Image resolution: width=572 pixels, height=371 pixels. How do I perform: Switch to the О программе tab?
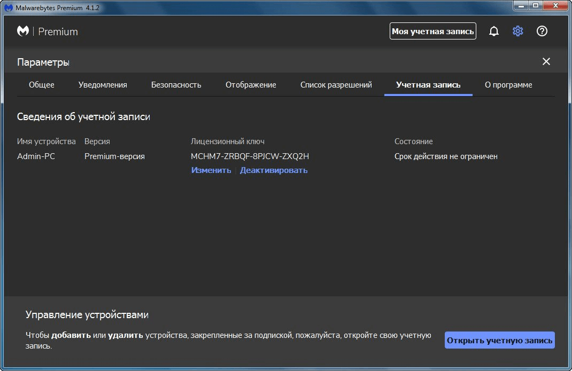pos(508,85)
